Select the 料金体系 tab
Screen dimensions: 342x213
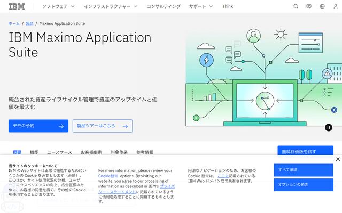coord(119,152)
